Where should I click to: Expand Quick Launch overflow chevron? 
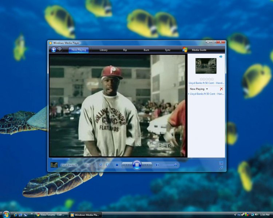click(32, 214)
